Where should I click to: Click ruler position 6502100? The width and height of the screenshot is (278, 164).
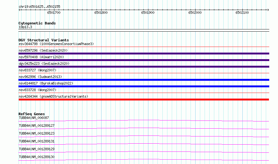pos(242,13)
